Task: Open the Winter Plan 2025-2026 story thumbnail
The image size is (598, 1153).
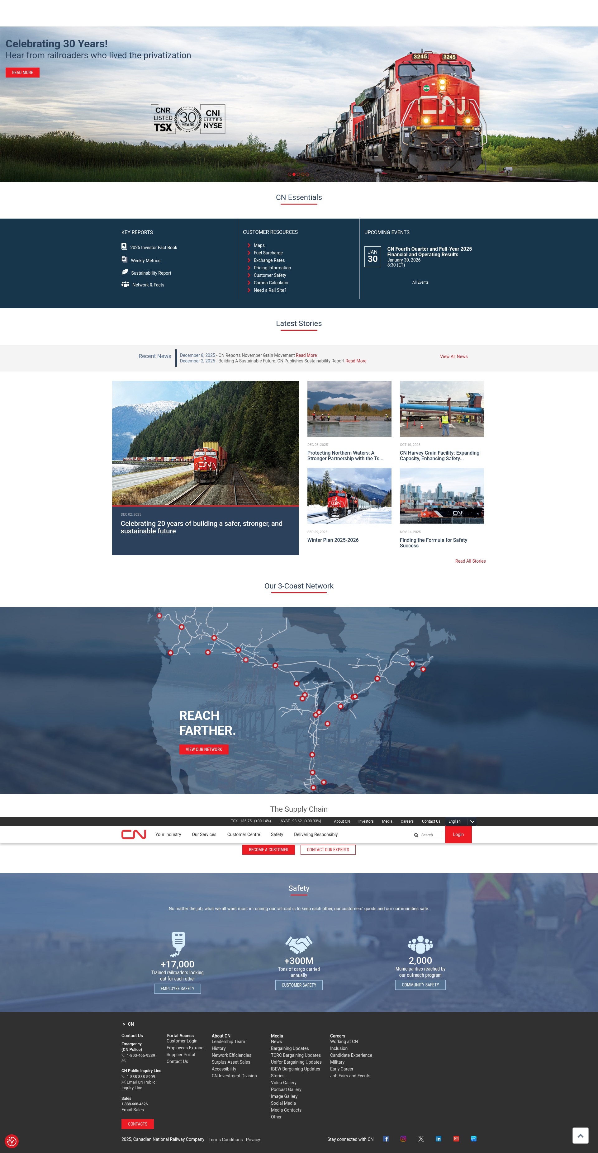Action: [349, 496]
